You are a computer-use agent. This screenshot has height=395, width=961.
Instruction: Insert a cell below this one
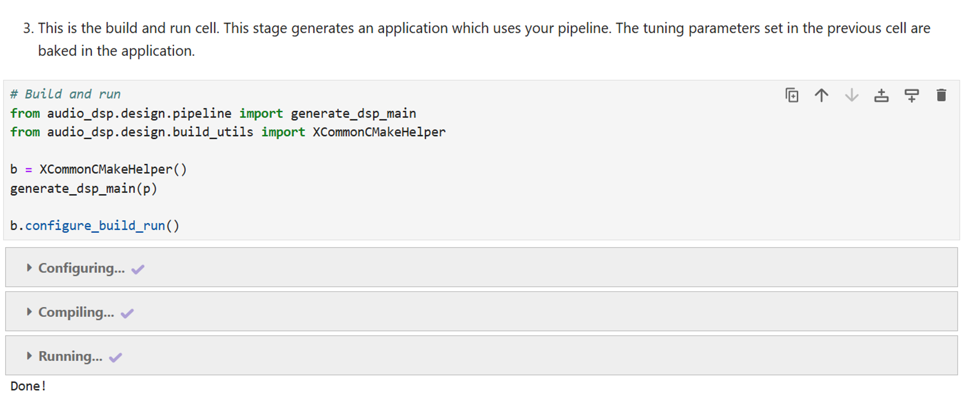[911, 95]
